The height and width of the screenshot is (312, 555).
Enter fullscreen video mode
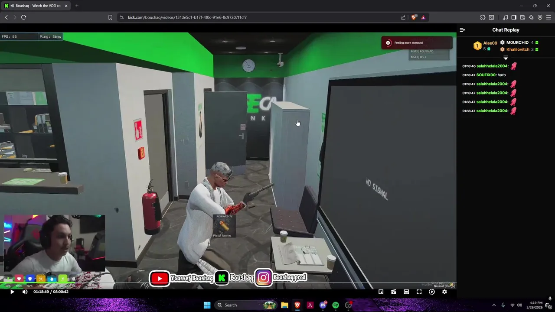click(x=419, y=292)
